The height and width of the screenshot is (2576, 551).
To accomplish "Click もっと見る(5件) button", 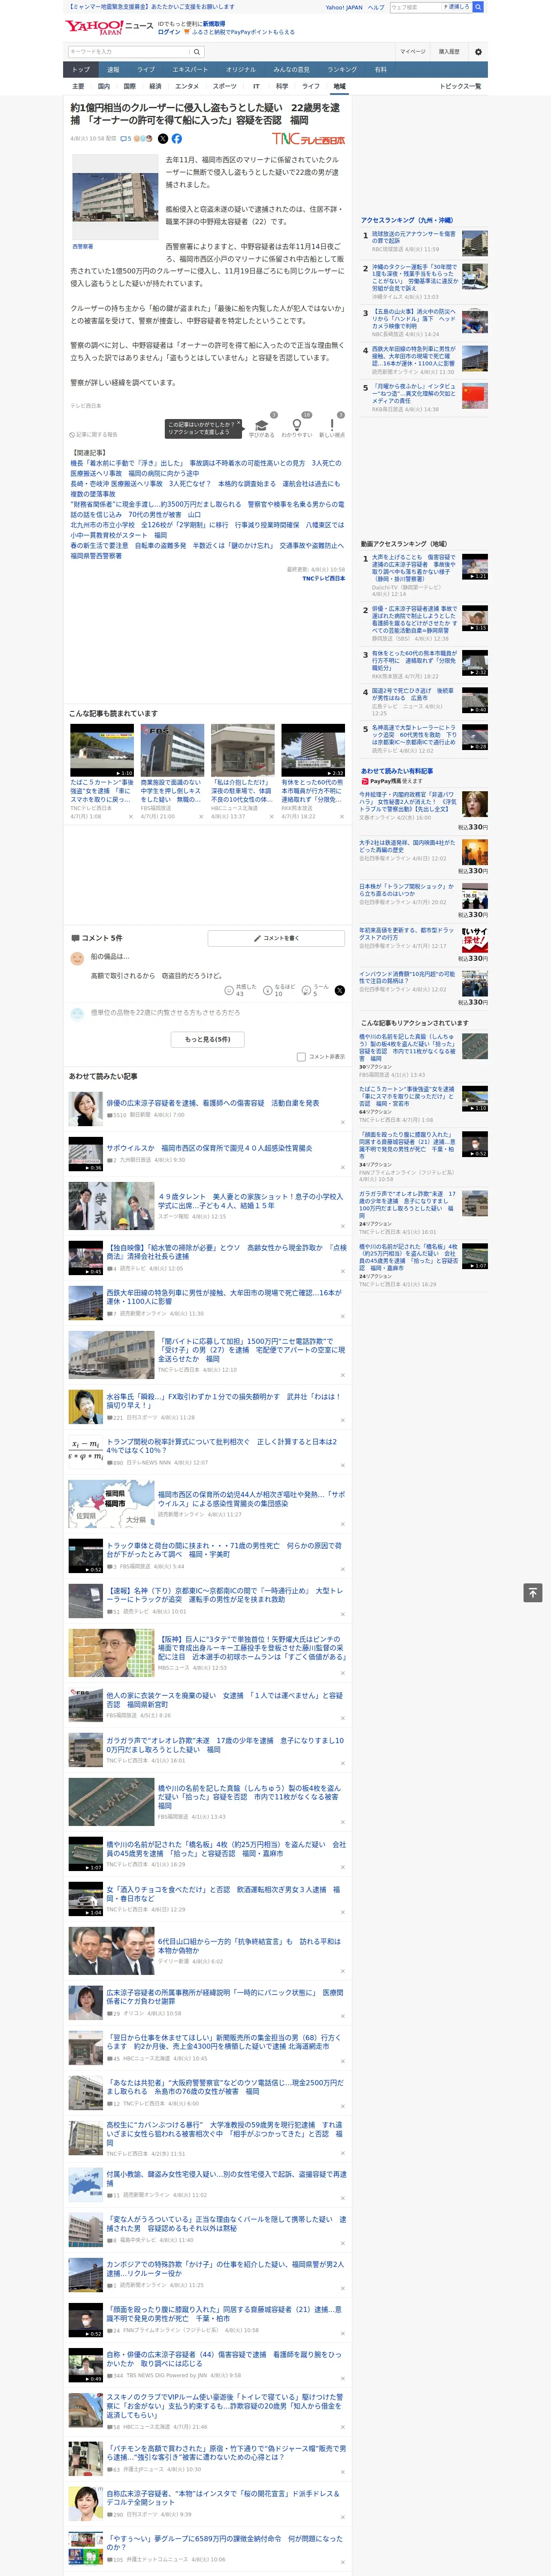I will 208,1039.
